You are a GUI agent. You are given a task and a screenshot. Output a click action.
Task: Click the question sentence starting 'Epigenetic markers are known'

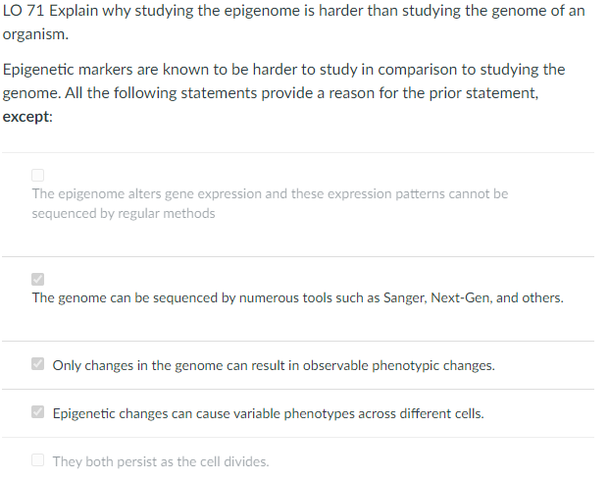point(196,70)
